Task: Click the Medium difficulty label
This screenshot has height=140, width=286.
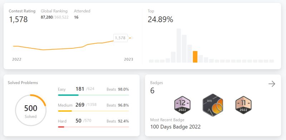Action: 65,105
